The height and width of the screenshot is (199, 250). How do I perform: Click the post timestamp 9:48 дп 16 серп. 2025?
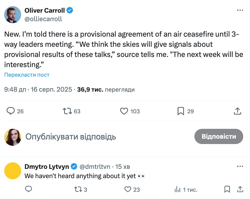[x=38, y=90]
